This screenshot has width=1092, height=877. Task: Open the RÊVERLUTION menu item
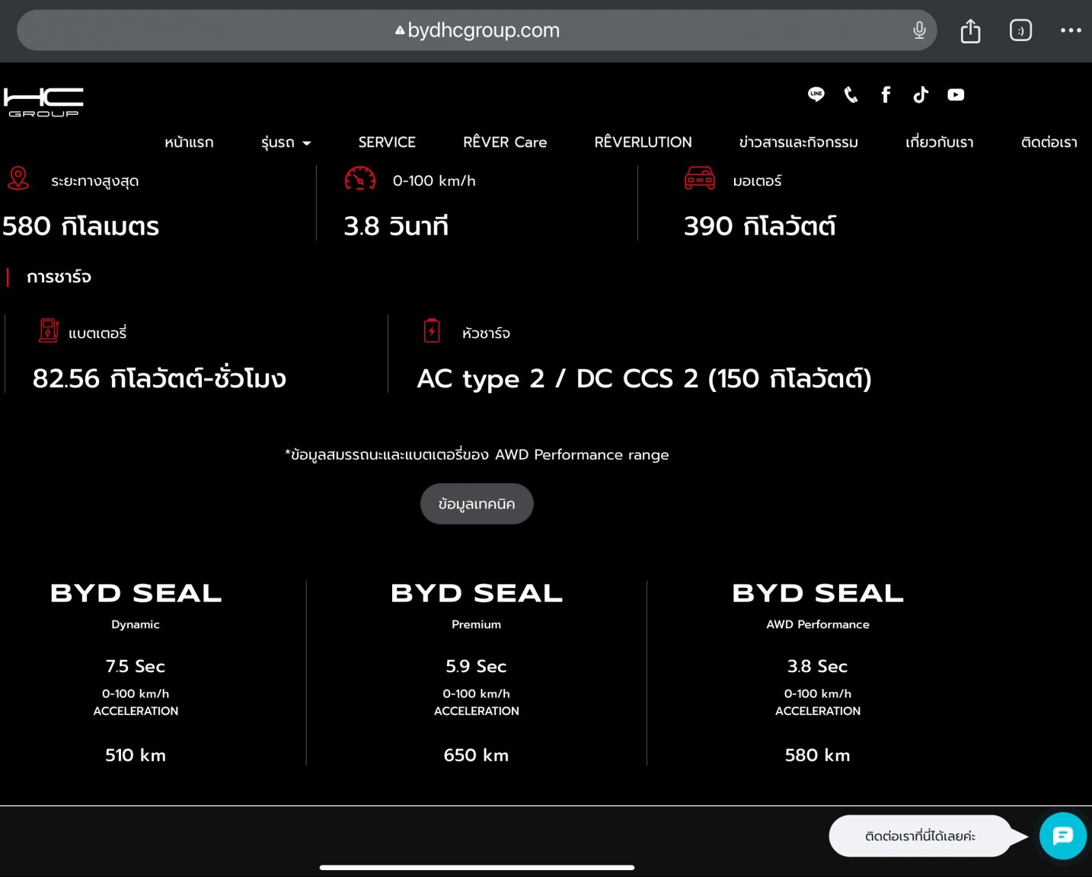(643, 142)
